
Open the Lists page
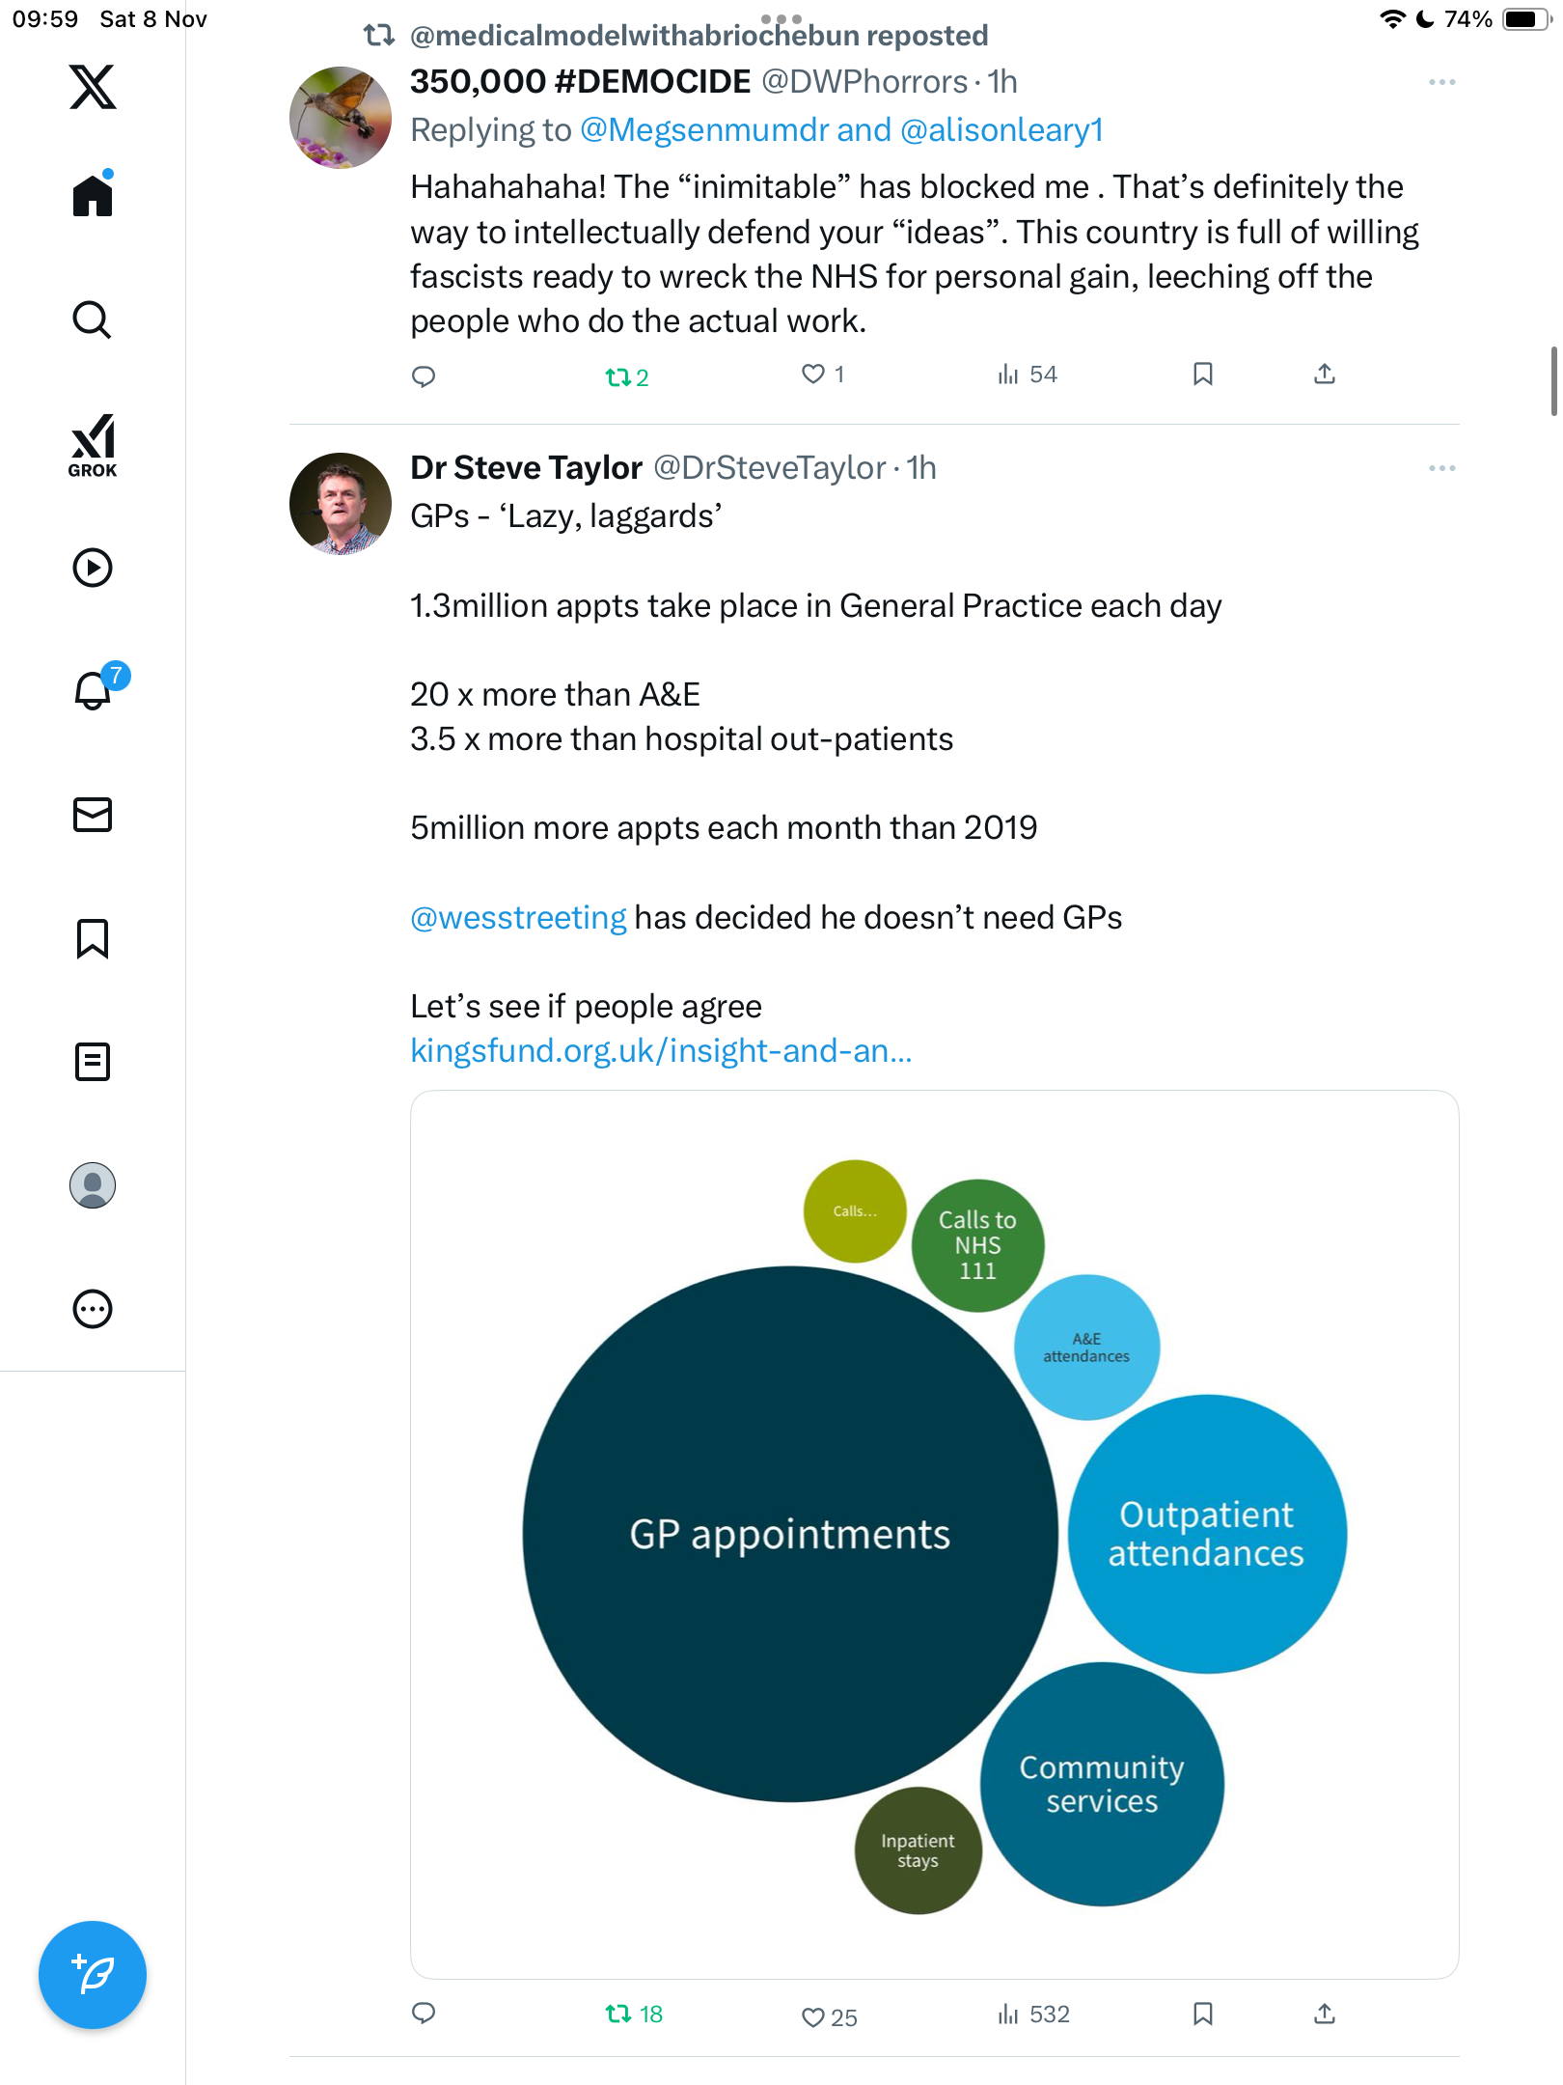[93, 1062]
